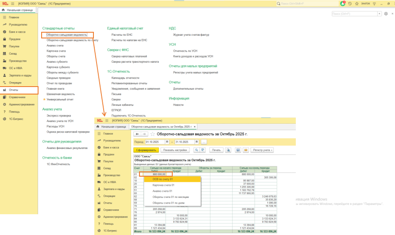Choose Обороты счета 01 по месяцам

pyautogui.click(x=173, y=197)
